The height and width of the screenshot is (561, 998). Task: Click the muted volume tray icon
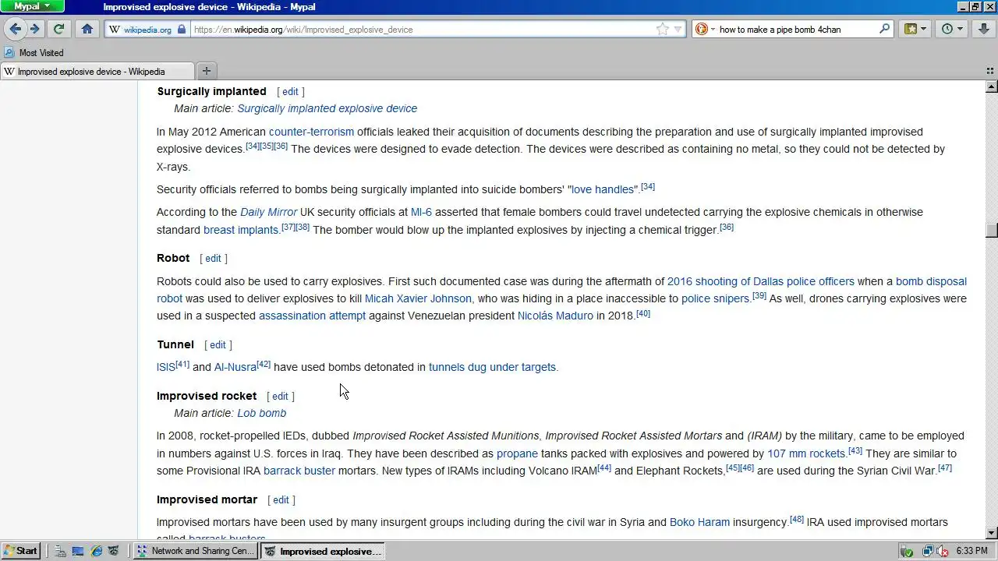coord(942,551)
